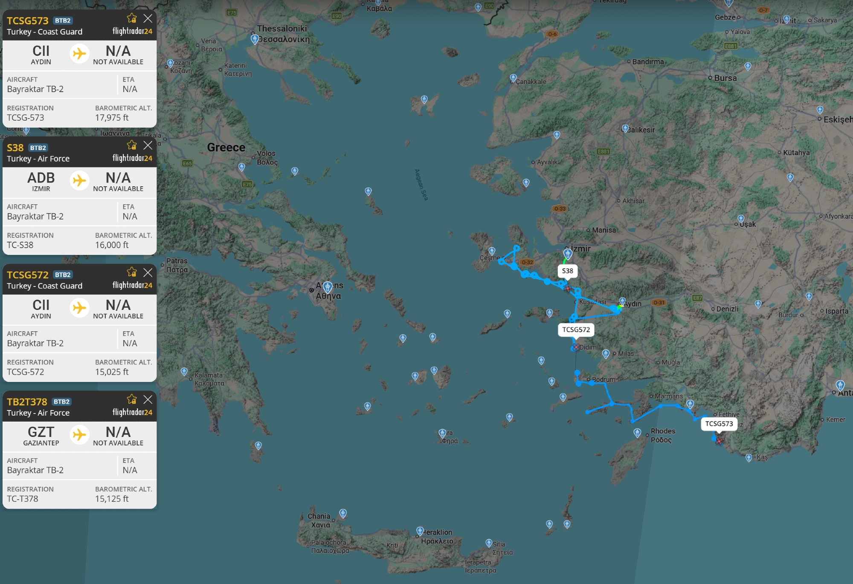Favorite the TB2T378 flight with star icon
Screen dimensions: 853x584
[132, 399]
